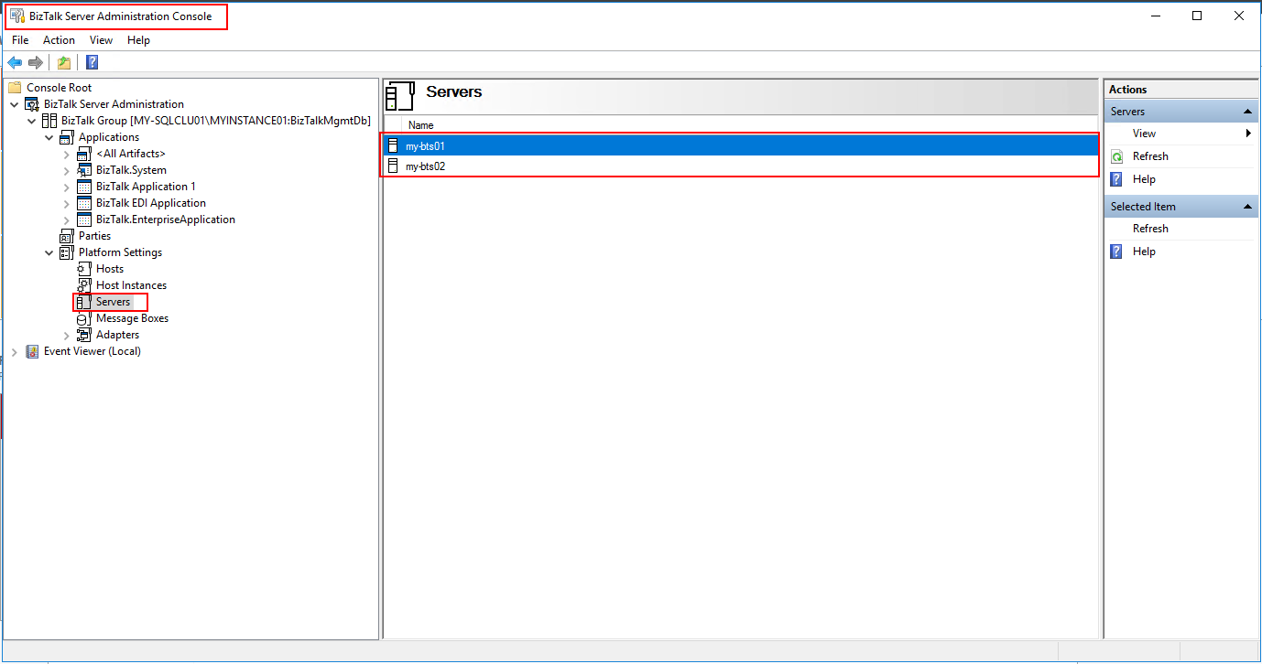Screen dimensions: 1262x664
Task: Click Help under Servers actions
Action: point(1144,179)
